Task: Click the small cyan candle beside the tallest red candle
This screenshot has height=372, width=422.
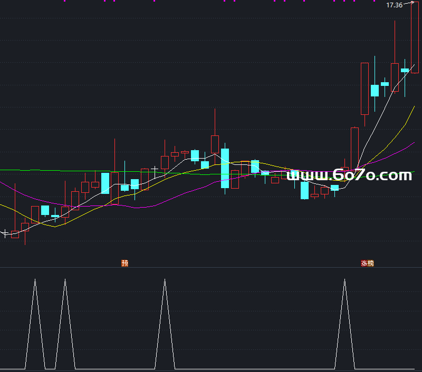Action: [x=405, y=70]
